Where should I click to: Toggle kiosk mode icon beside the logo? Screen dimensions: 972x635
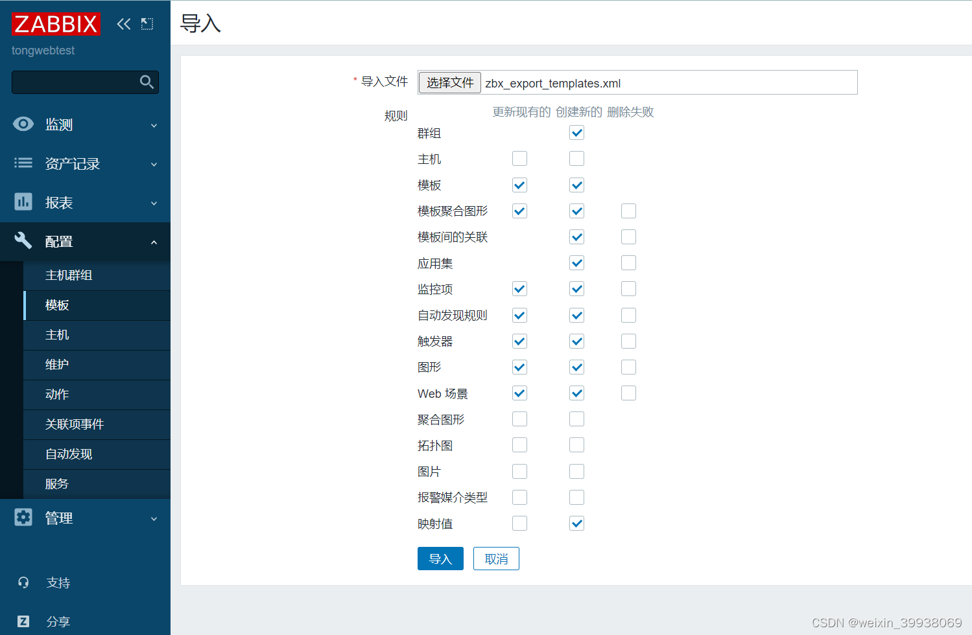pos(147,24)
